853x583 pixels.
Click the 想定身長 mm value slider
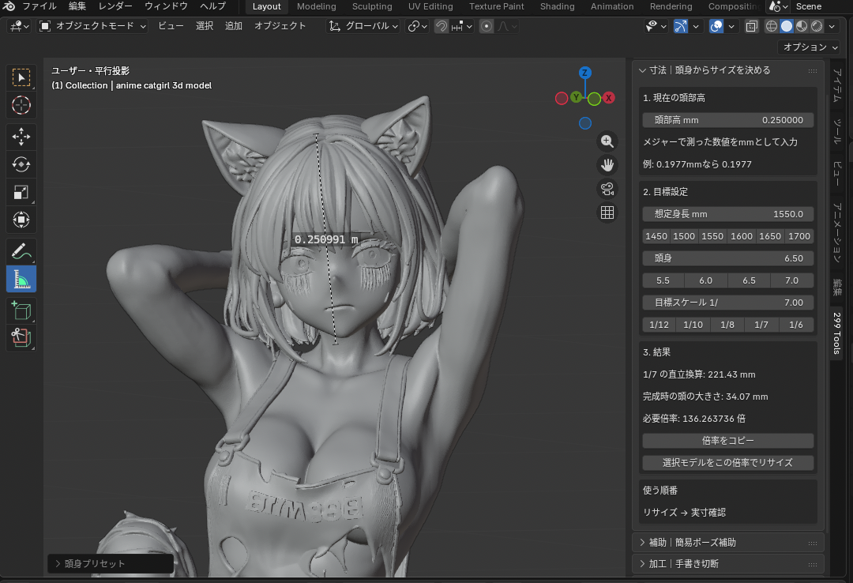coord(728,214)
